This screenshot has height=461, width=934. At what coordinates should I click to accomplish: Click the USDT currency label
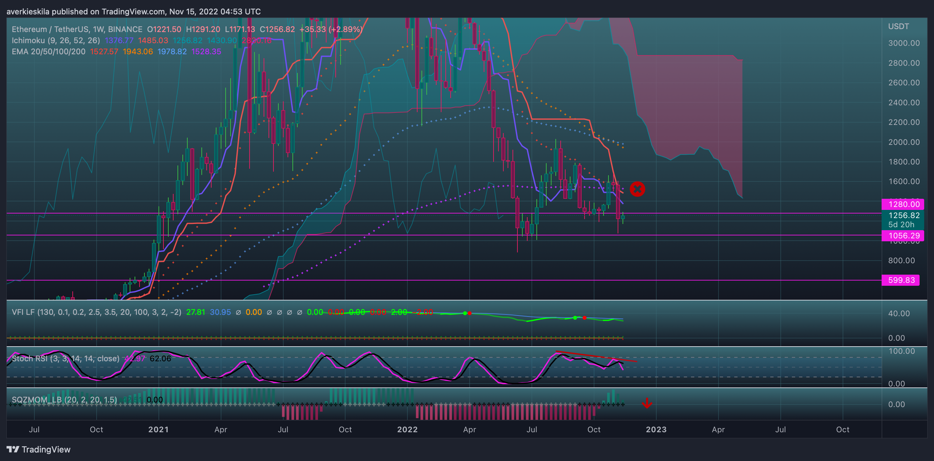click(899, 26)
